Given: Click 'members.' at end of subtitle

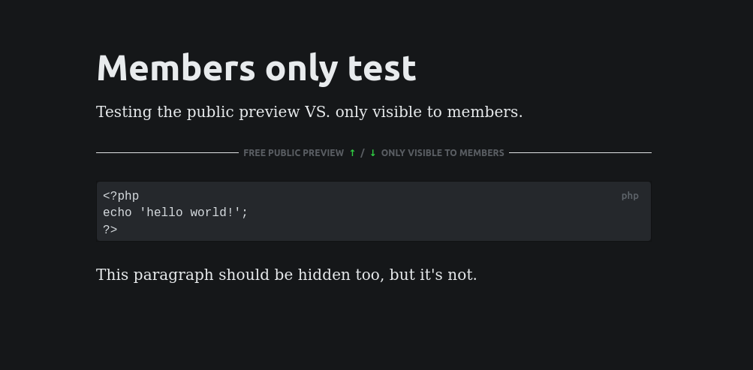Looking at the screenshot, I should (x=485, y=112).
